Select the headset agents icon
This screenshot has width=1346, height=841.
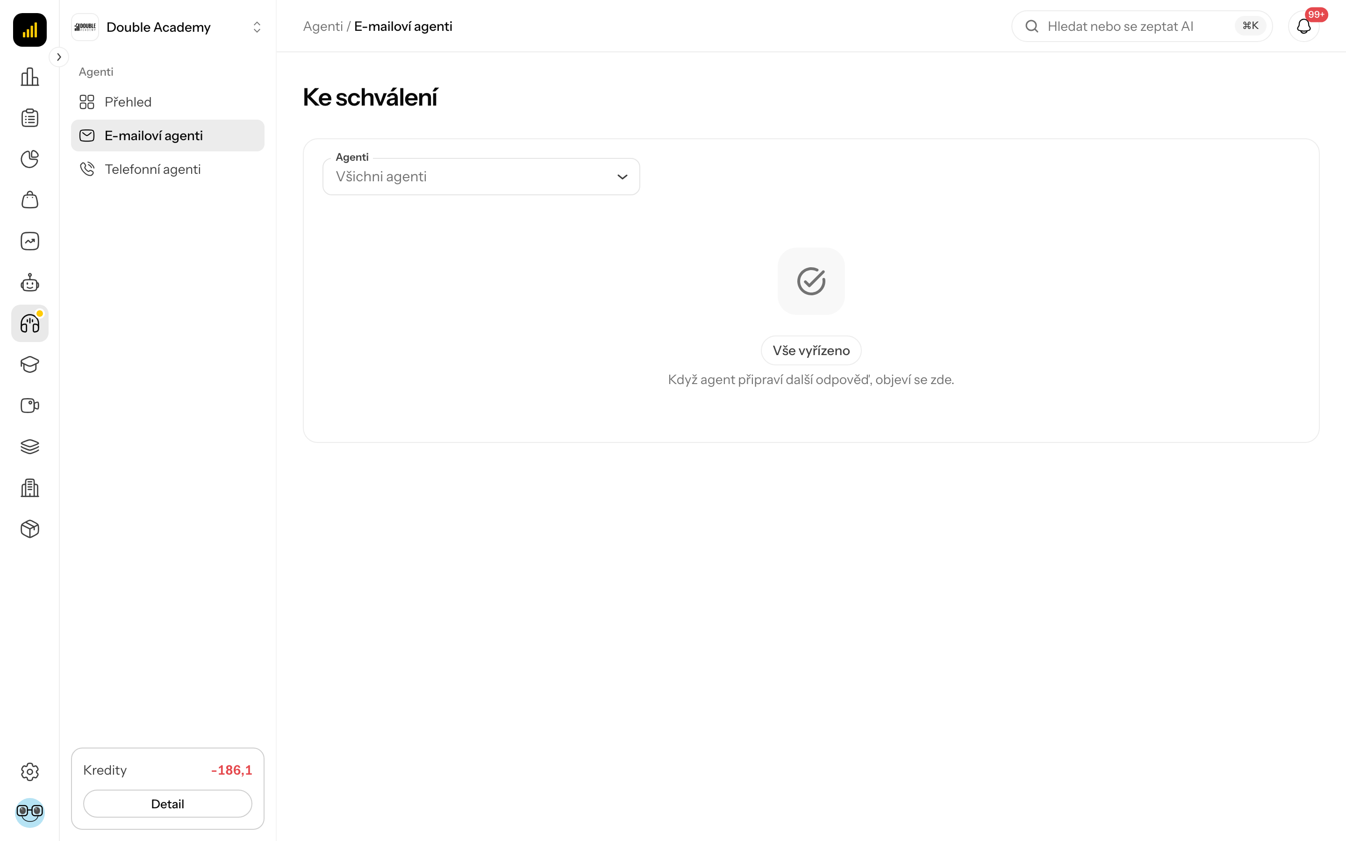click(x=29, y=323)
